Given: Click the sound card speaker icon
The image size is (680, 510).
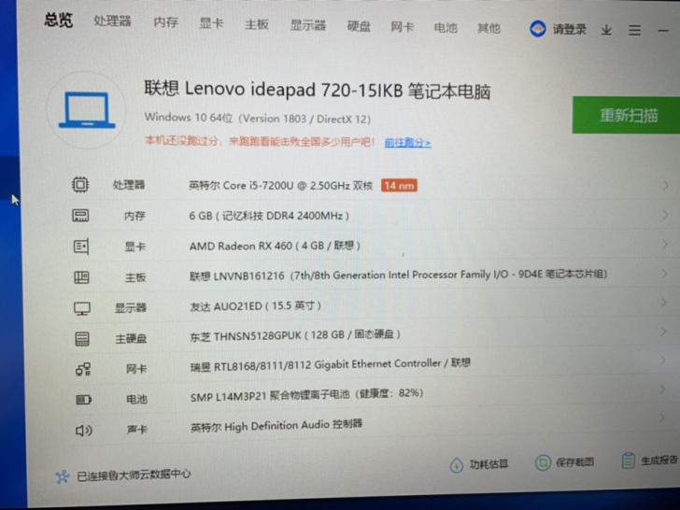Looking at the screenshot, I should click(x=84, y=431).
